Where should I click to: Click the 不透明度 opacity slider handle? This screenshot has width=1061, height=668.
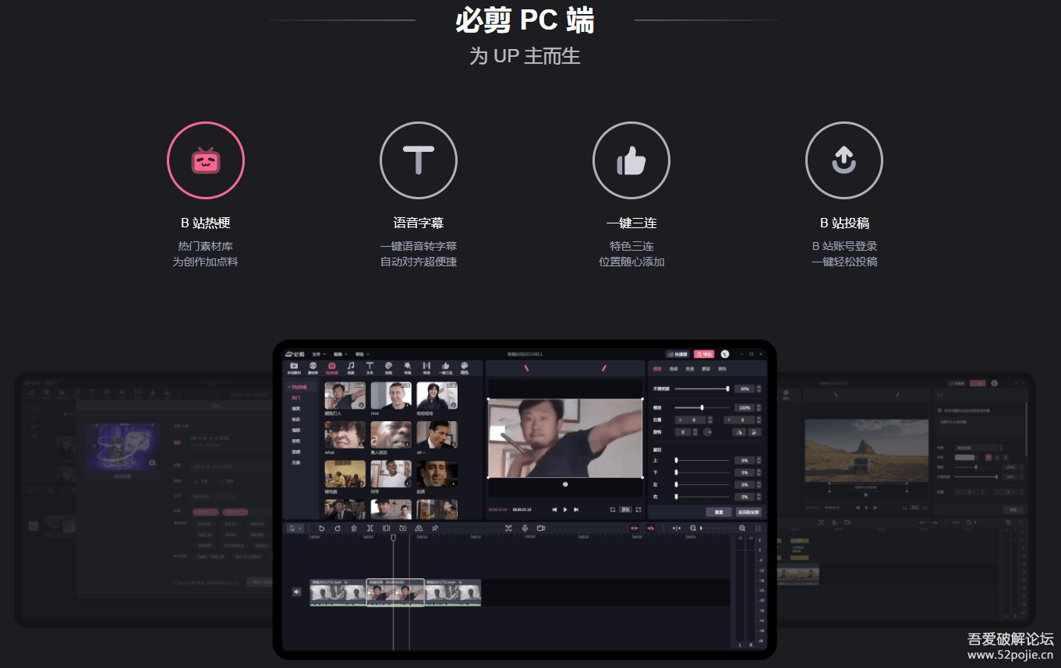tap(727, 388)
